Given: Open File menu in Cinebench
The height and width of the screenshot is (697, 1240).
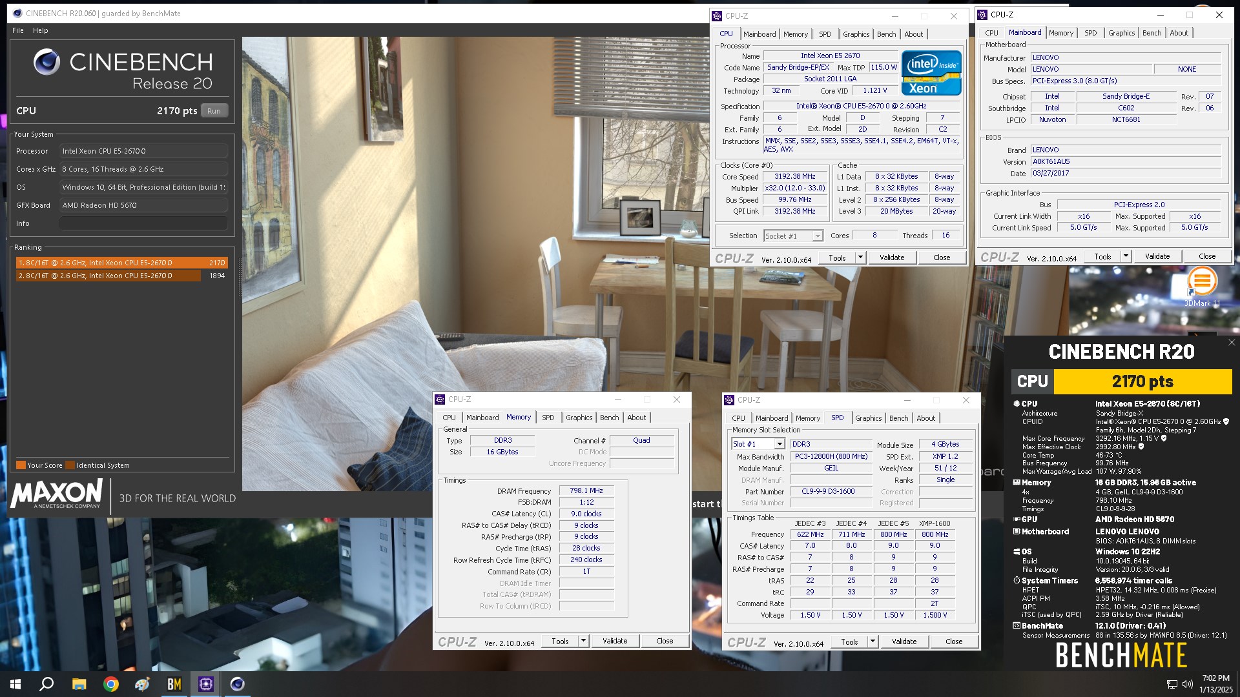Looking at the screenshot, I should [18, 30].
